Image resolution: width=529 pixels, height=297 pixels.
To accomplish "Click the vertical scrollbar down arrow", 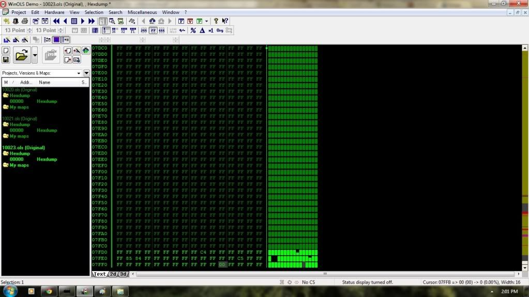I will (x=525, y=268).
